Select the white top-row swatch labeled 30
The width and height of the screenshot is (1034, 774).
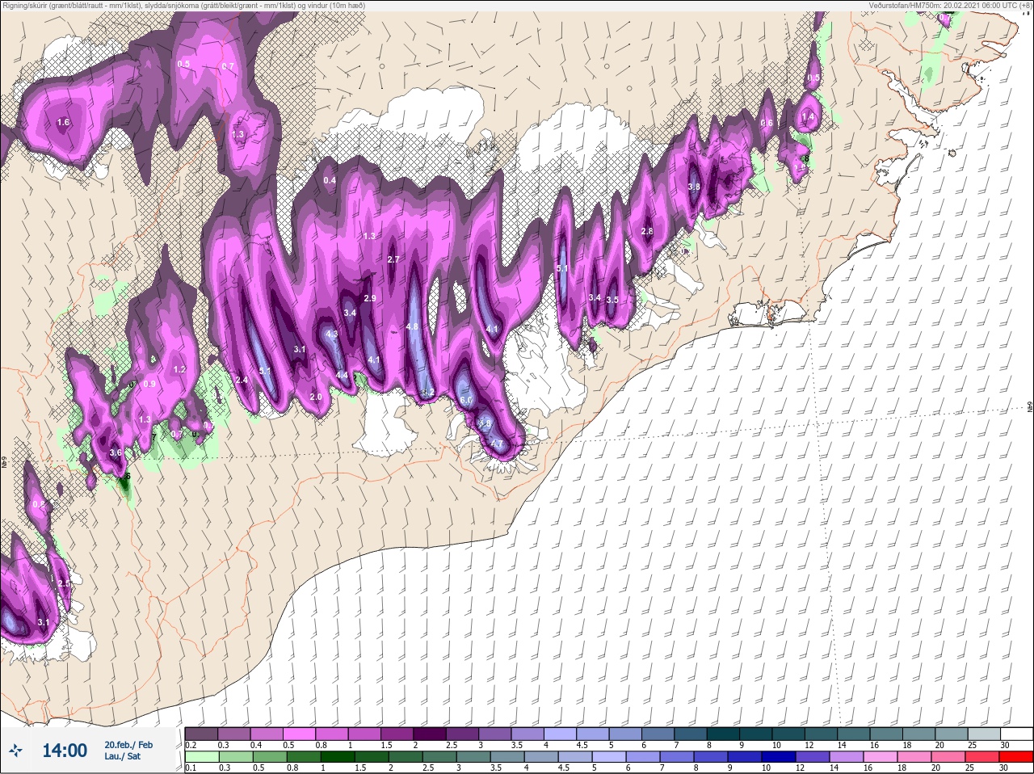(1016, 734)
